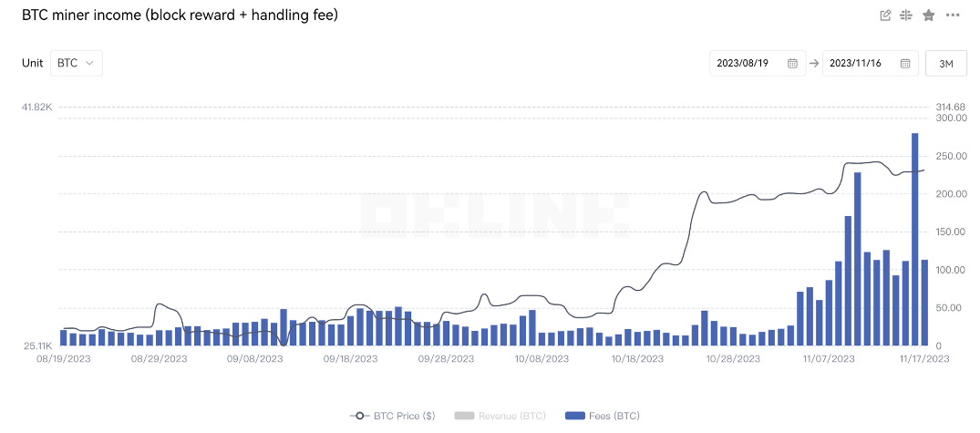Open the Unit BTC dropdown
Screen dimensions: 980x433
pyautogui.click(x=77, y=63)
